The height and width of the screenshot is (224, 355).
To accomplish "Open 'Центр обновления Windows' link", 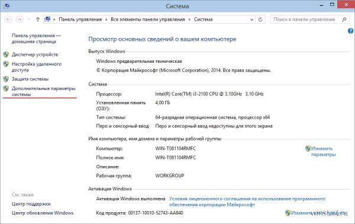I will click(43, 213).
